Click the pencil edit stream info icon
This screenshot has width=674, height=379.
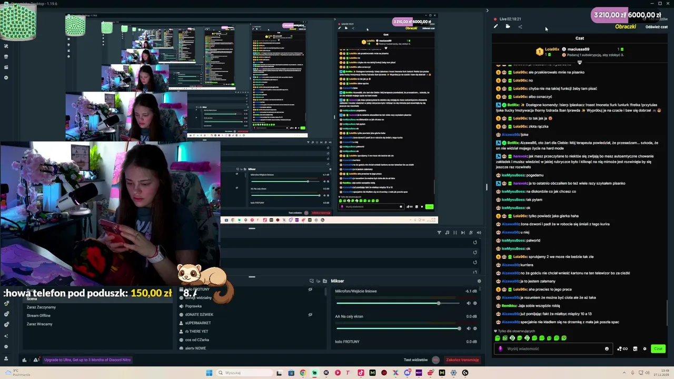[x=495, y=26]
